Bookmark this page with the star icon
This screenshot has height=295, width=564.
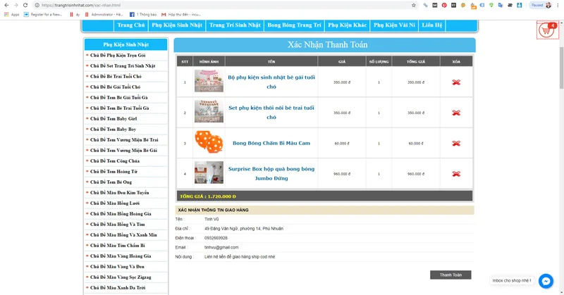(x=414, y=5)
